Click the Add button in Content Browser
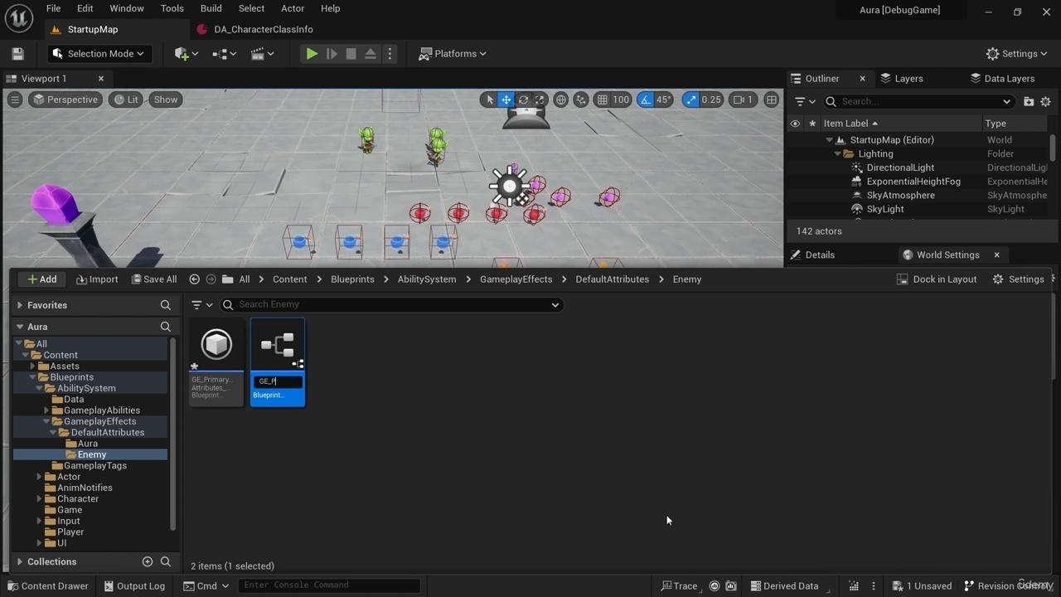The image size is (1061, 597). tap(41, 279)
